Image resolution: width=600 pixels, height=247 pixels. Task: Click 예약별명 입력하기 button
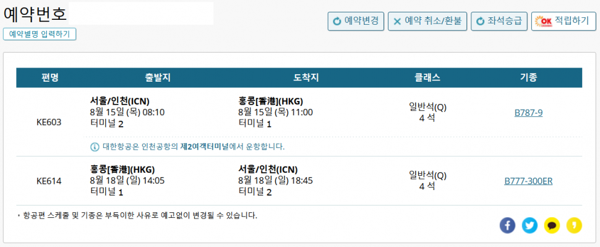40,34
